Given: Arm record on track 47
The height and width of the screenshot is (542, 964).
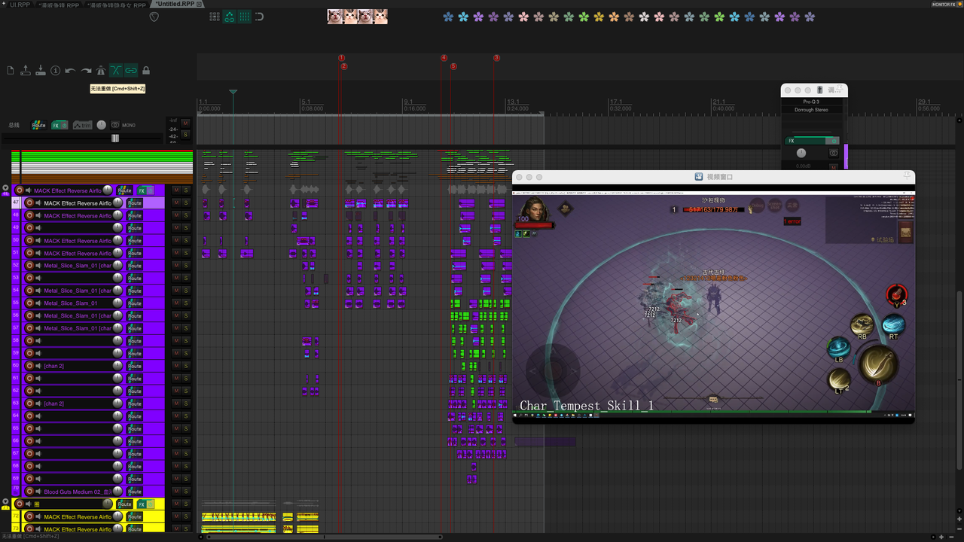Looking at the screenshot, I should pyautogui.click(x=29, y=203).
